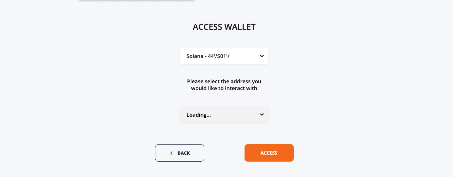Show address list via its down-arrow icon
The image size is (453, 177).
[262, 115]
